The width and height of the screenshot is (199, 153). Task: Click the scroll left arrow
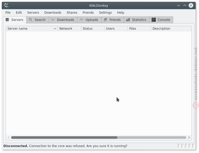(9, 138)
